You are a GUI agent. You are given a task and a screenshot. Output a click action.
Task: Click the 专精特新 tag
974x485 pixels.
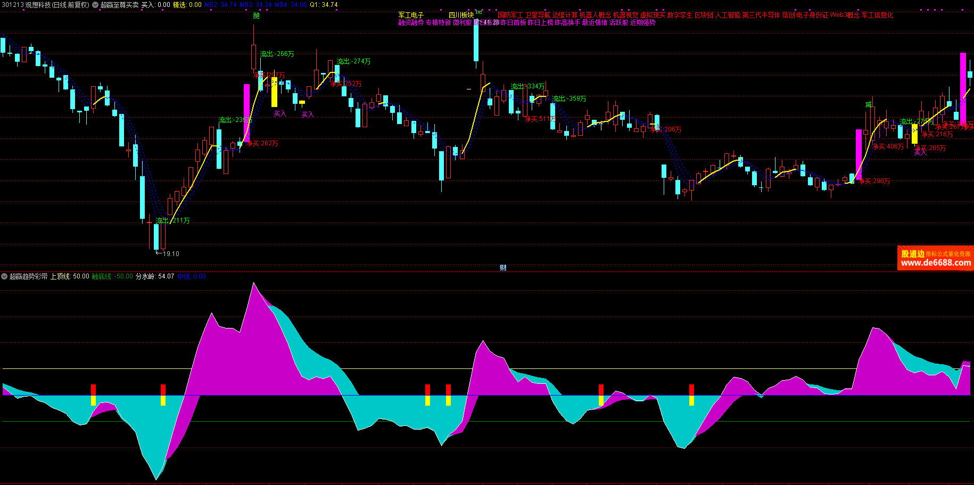tap(438, 23)
